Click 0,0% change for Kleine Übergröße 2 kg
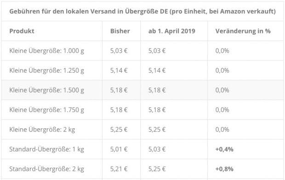 point(222,130)
